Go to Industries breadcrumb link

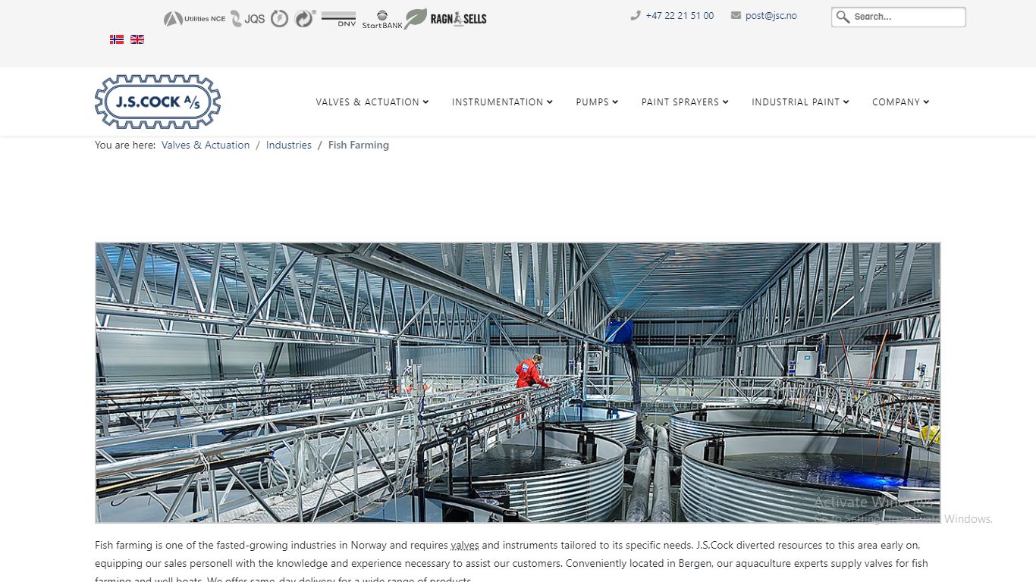(x=288, y=145)
